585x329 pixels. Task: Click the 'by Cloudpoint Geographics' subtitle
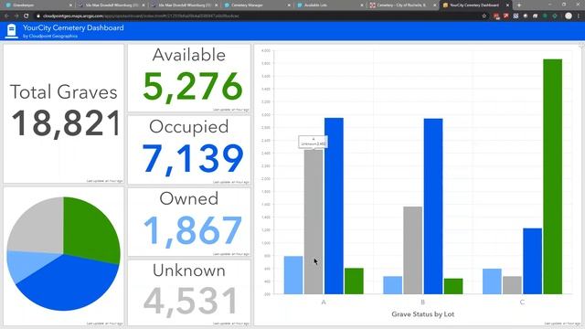pos(50,37)
